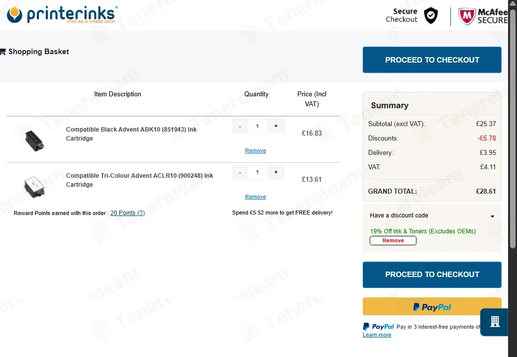Open the floating building icon widget

(495, 322)
